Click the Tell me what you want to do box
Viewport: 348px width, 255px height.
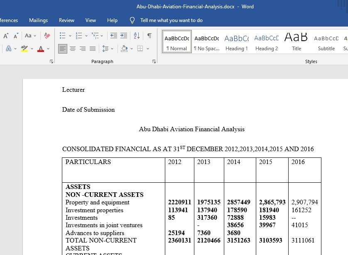pyautogui.click(x=172, y=20)
